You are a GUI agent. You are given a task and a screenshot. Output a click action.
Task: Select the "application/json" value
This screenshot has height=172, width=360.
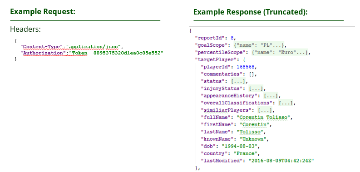click(x=94, y=47)
